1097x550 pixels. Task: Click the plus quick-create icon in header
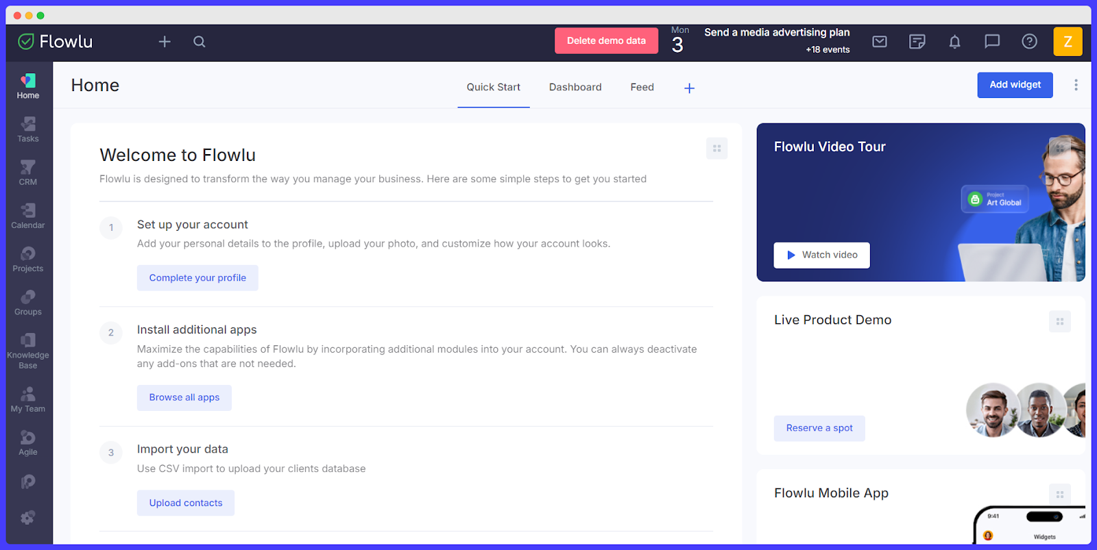[x=165, y=42]
